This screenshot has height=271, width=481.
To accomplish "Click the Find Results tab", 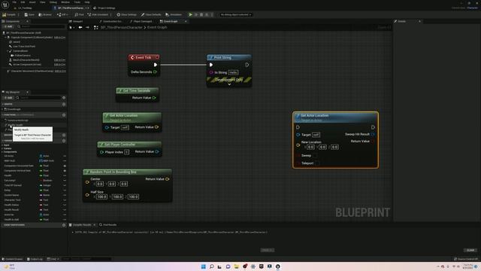I will coord(107,224).
